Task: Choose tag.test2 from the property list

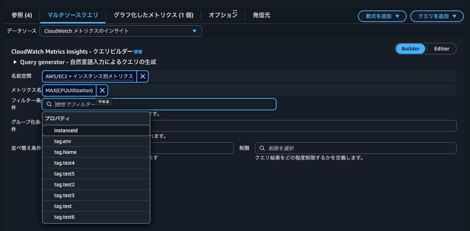Action: point(96,185)
